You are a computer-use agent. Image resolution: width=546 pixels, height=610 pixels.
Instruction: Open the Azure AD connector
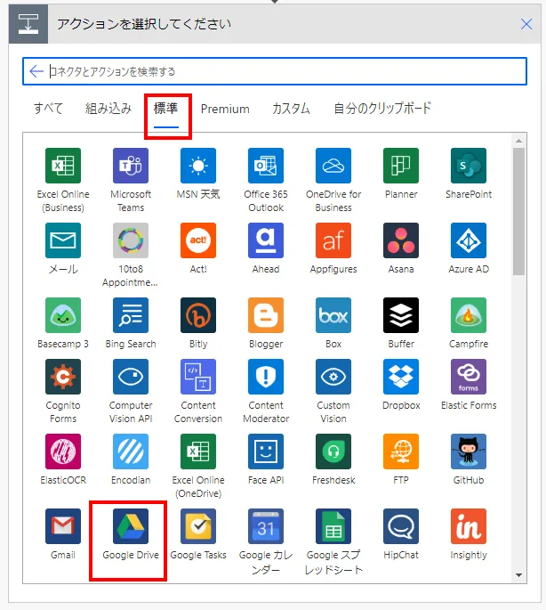click(x=469, y=240)
